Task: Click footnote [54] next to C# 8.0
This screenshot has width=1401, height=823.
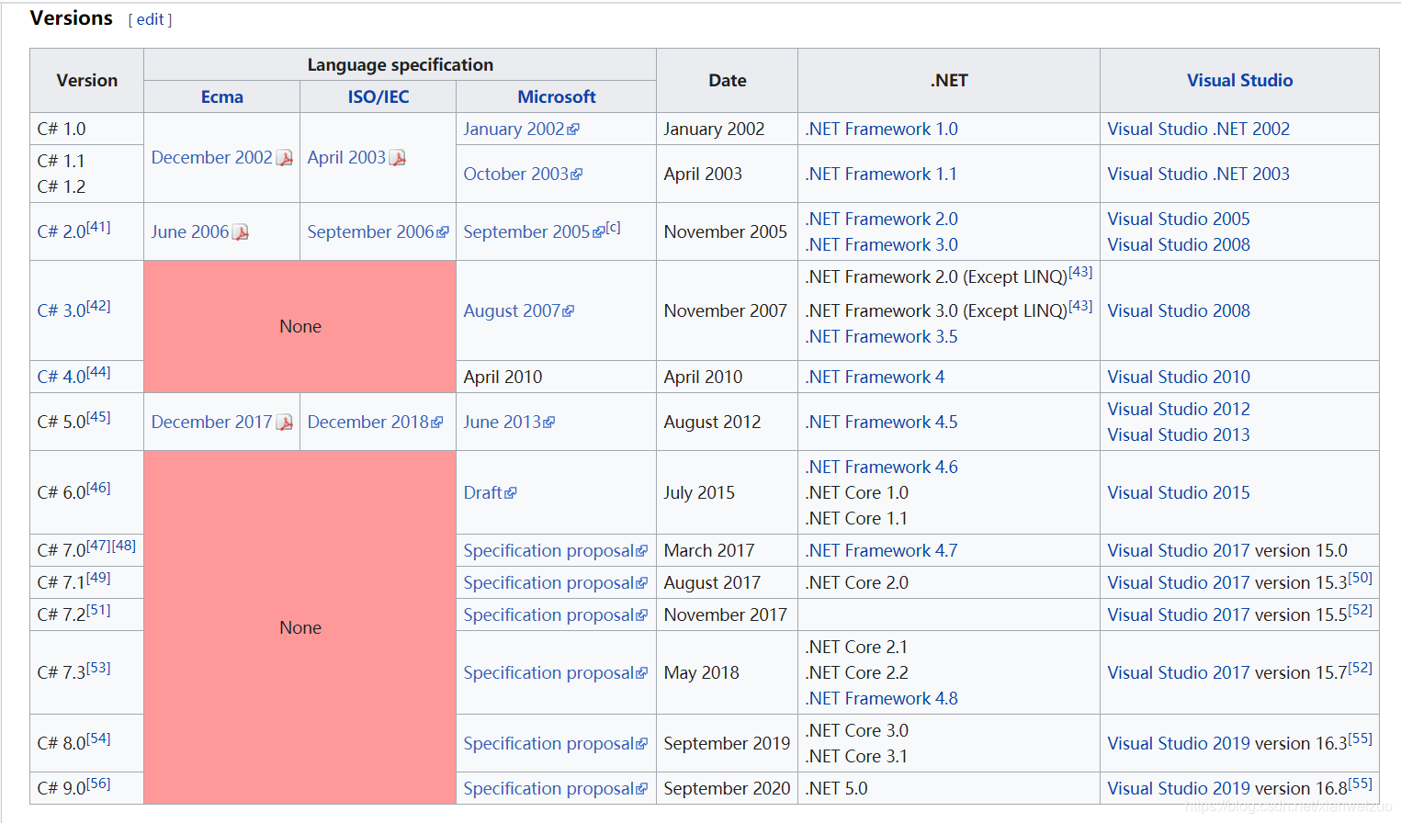Action: pos(98,738)
